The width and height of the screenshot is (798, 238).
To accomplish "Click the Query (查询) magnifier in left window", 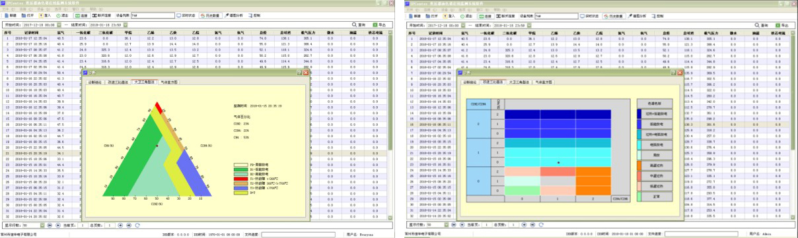I will [355, 24].
